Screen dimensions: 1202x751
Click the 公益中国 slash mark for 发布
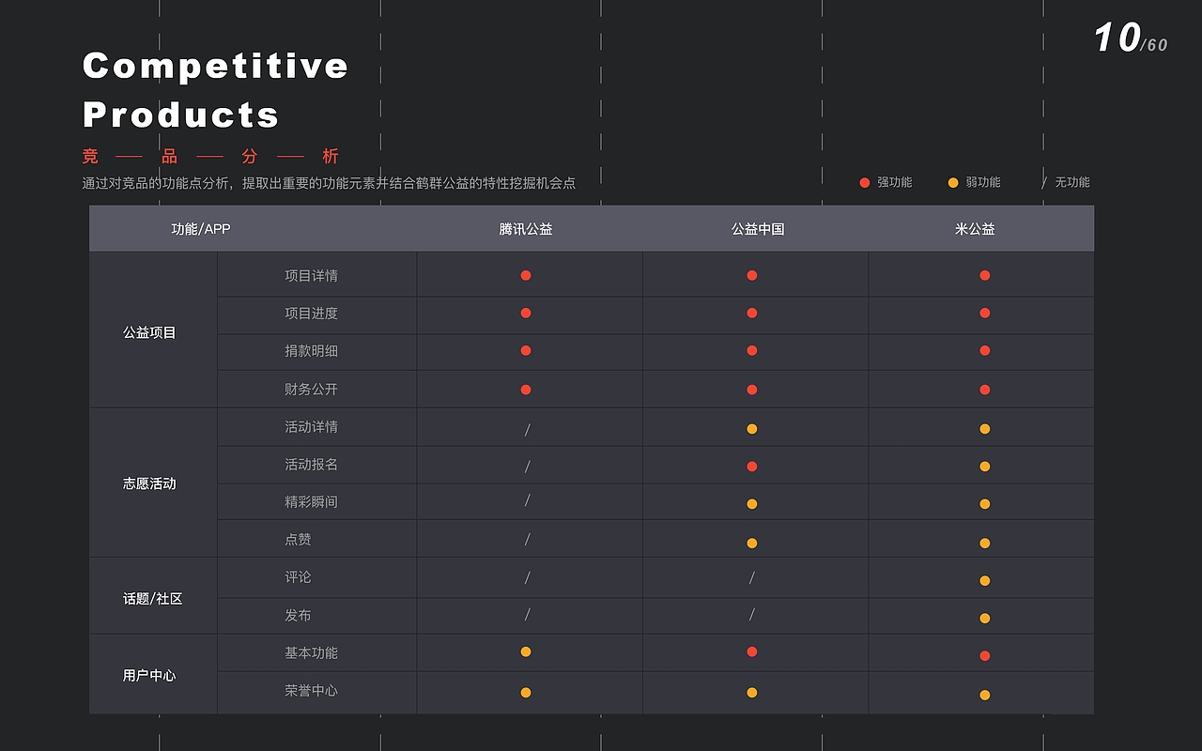pyautogui.click(x=752, y=615)
